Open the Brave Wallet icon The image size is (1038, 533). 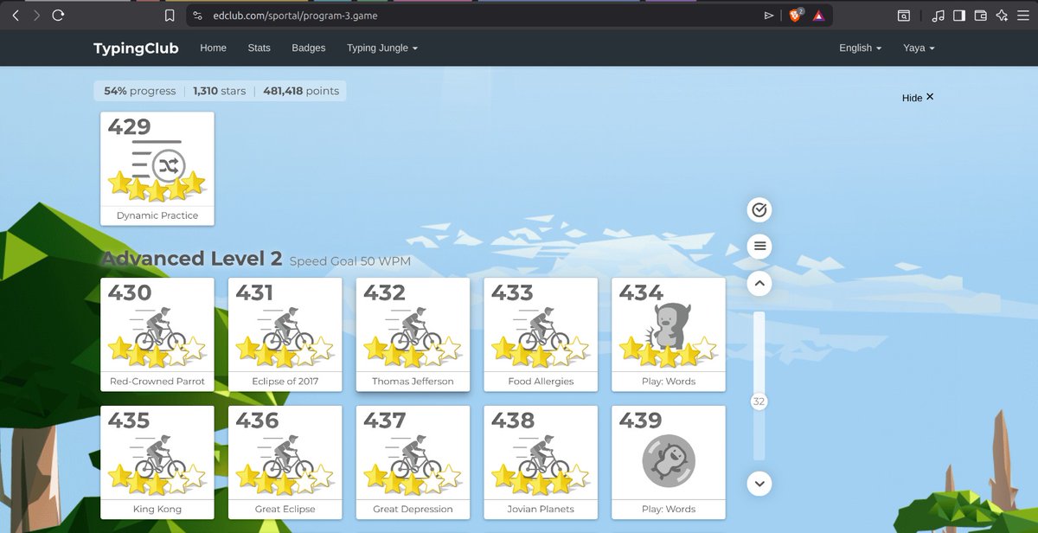click(981, 16)
